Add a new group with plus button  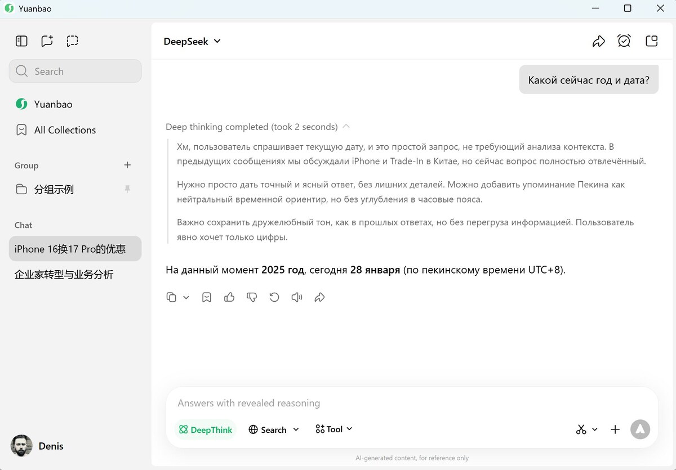(x=127, y=165)
